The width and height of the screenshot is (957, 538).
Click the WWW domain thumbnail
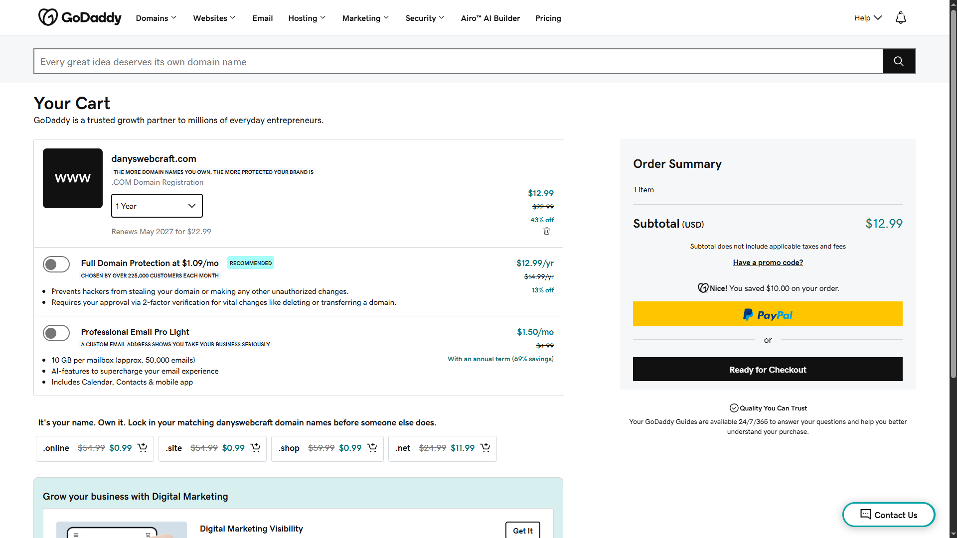tap(73, 178)
